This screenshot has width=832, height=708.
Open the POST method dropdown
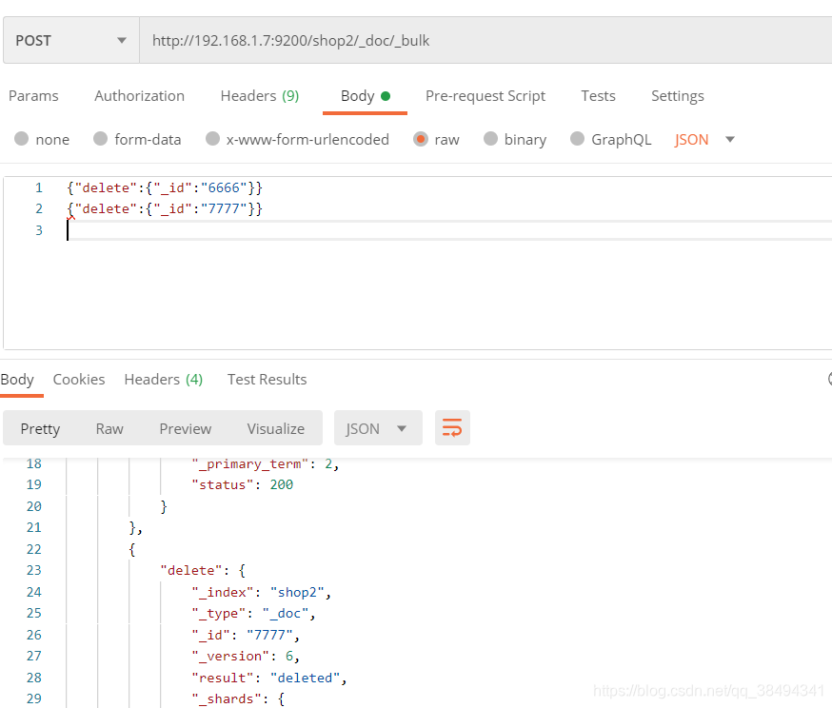pos(71,41)
